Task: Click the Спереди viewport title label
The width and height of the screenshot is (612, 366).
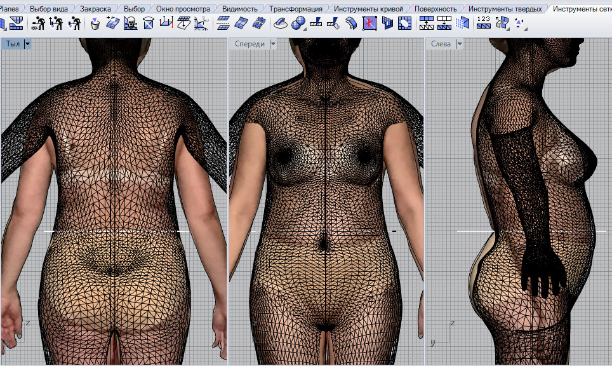Action: [x=249, y=44]
